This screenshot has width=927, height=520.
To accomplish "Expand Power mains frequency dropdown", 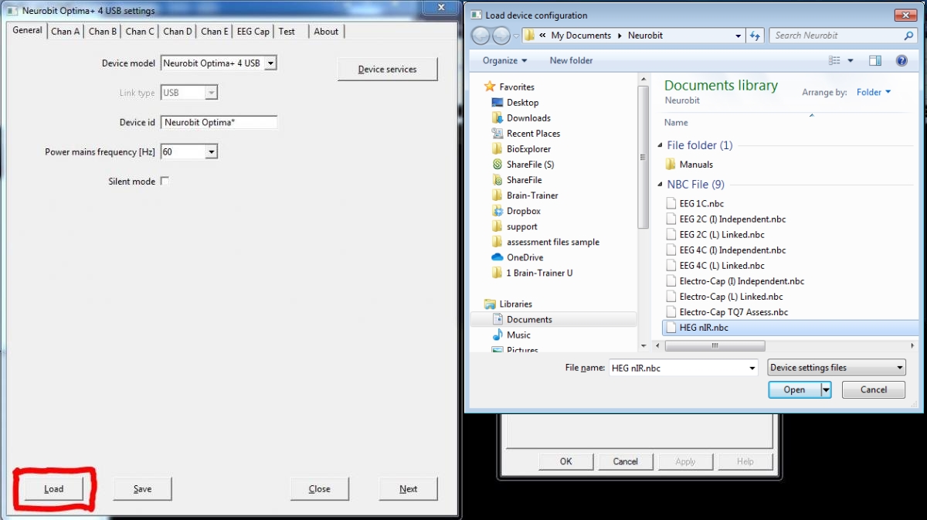I will coord(211,152).
